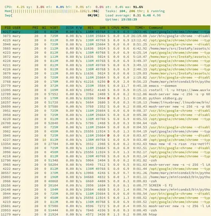Select the emacs --daemon process row
Viewport: 211px width, 216px height.
105,86
